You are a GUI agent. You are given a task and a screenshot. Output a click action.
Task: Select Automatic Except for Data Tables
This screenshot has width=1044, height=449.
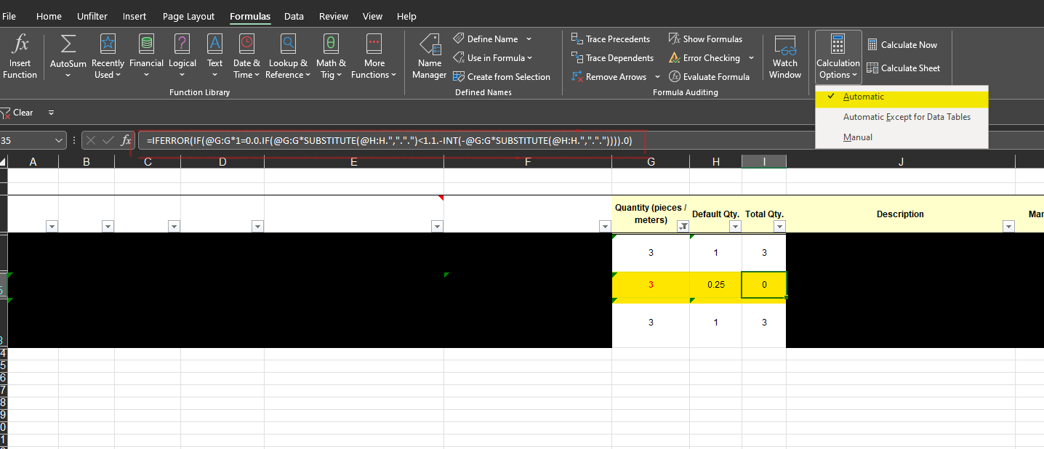902,117
